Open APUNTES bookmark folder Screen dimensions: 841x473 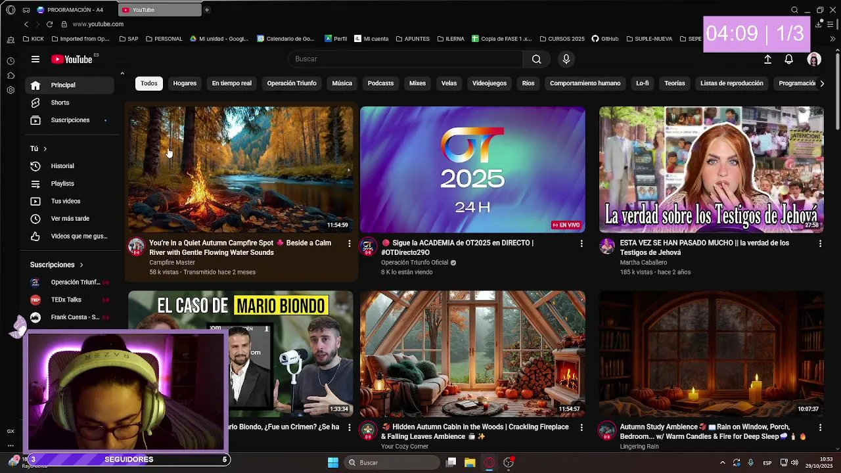[x=413, y=39]
